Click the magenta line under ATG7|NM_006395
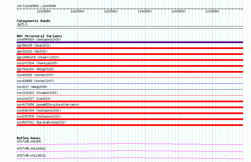This screenshot has height=162, width=251. coord(130,144)
